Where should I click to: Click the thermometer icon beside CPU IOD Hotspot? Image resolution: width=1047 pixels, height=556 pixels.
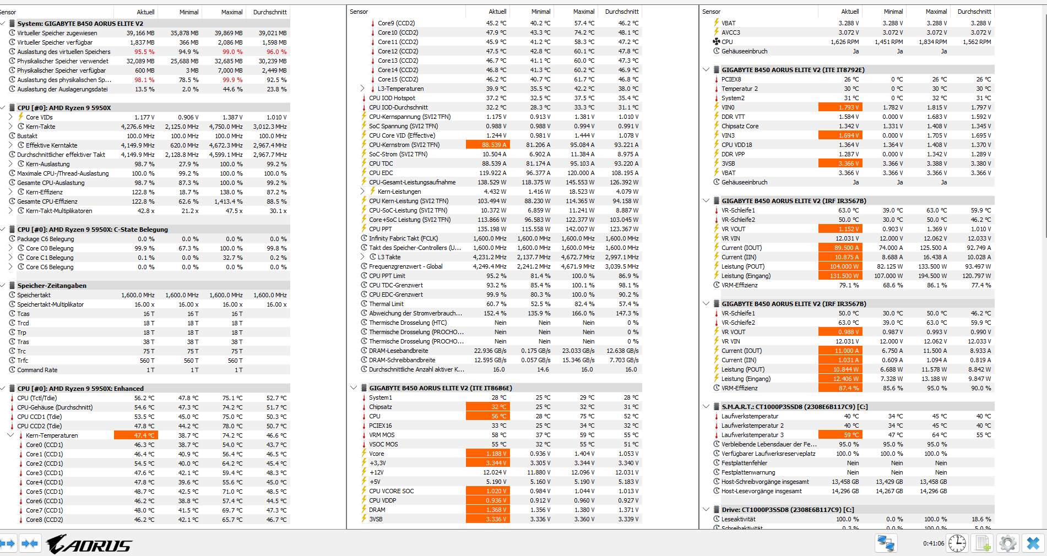click(x=364, y=98)
